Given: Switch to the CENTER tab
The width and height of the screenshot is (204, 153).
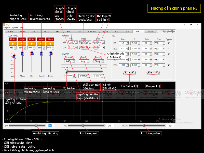Looking at the screenshot, I should pyautogui.click(x=92, y=32).
